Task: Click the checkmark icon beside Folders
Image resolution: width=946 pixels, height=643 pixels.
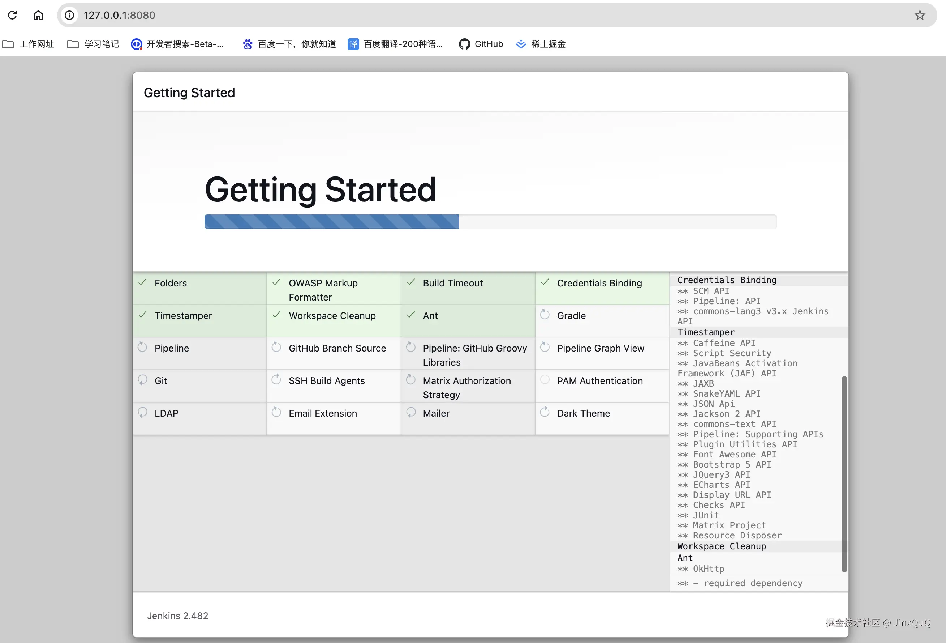Action: pos(142,282)
